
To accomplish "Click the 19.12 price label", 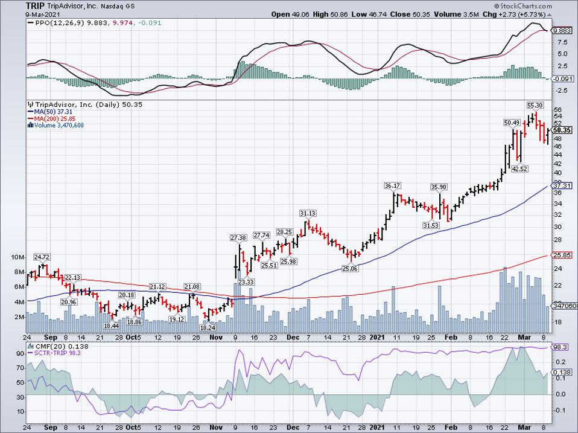I will (177, 319).
